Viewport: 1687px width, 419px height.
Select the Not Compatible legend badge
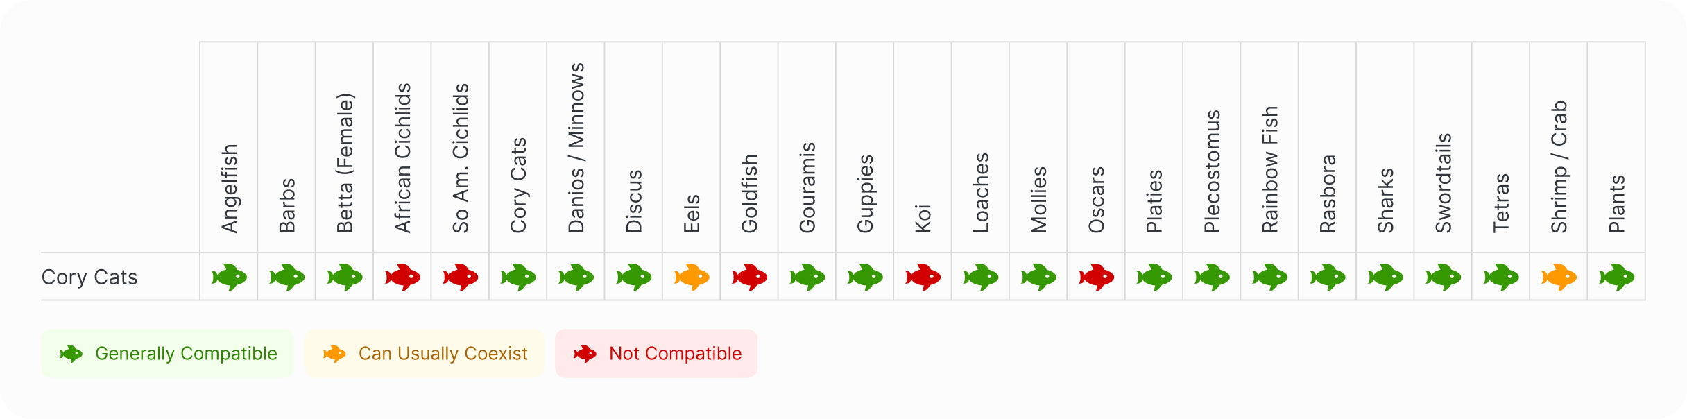(656, 354)
